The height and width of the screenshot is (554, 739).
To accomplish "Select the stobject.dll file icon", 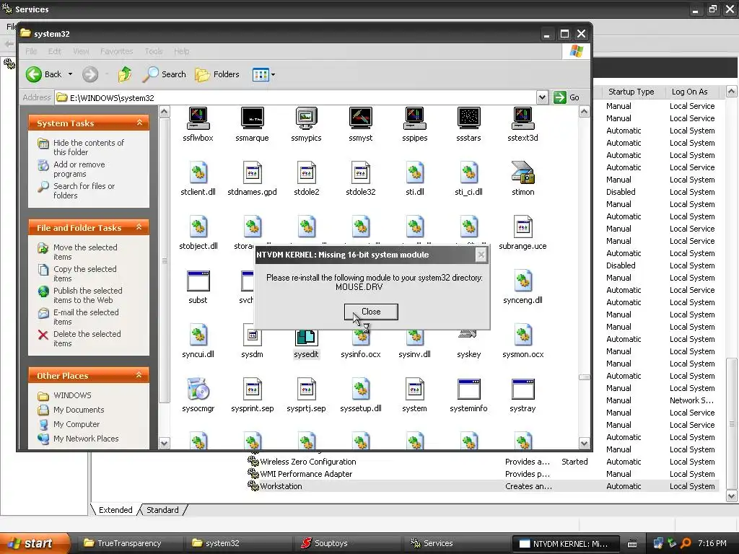I will pos(198,227).
